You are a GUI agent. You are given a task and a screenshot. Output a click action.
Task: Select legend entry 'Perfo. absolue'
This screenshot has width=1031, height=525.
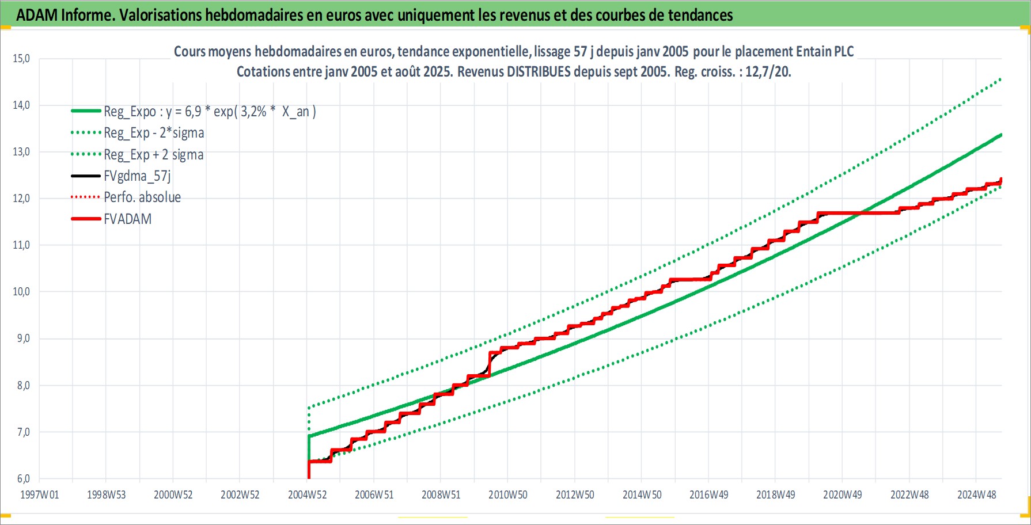click(142, 197)
